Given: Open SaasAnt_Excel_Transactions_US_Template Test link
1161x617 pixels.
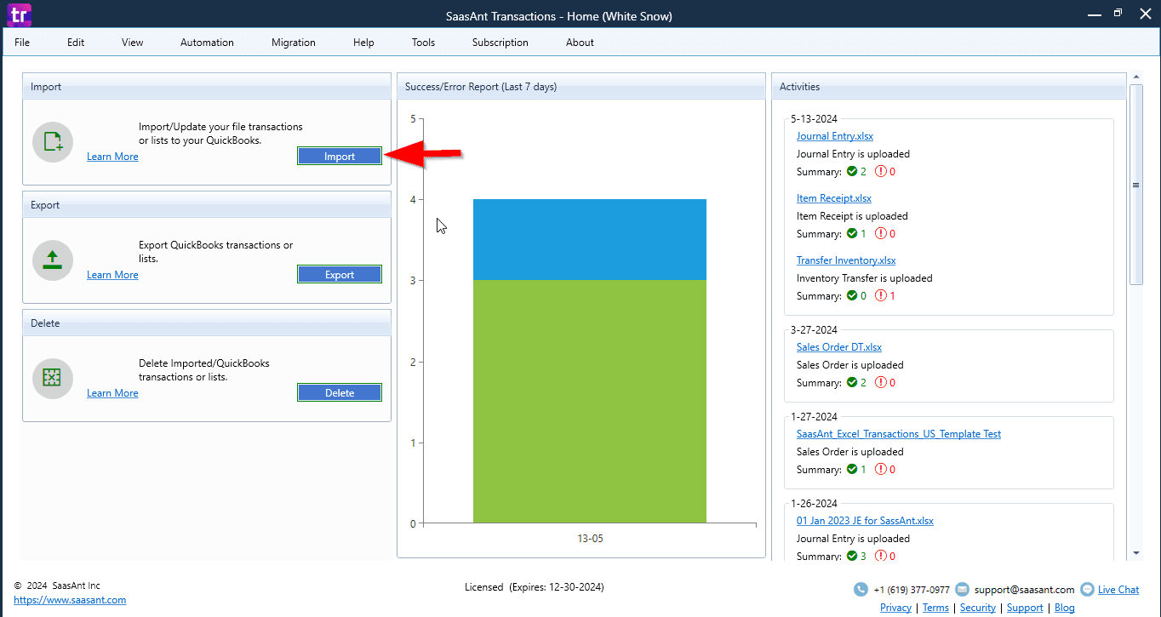Looking at the screenshot, I should click(899, 434).
